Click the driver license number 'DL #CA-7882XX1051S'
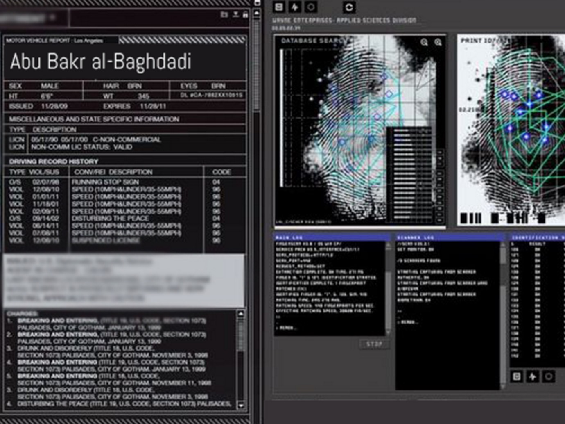Screen dimensions: 565x424 click(x=212, y=95)
